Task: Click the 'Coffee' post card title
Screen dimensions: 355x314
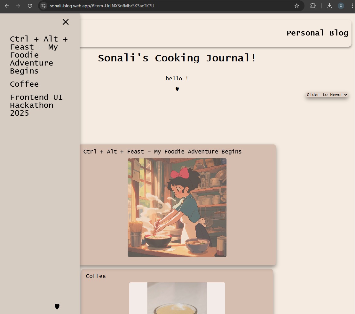Action: tap(96, 276)
